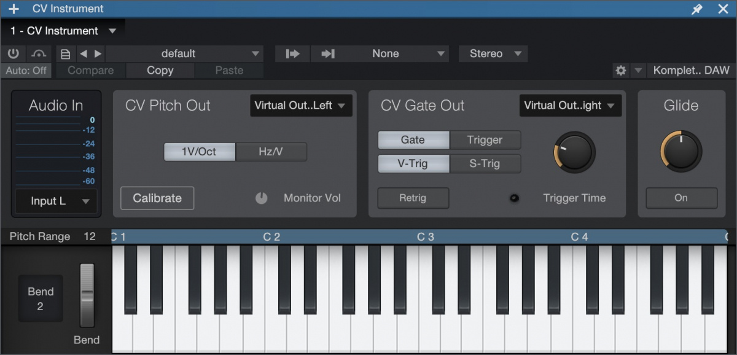Image resolution: width=737 pixels, height=355 pixels.
Task: Open the Stereo channel mode dropdown
Action: click(493, 53)
